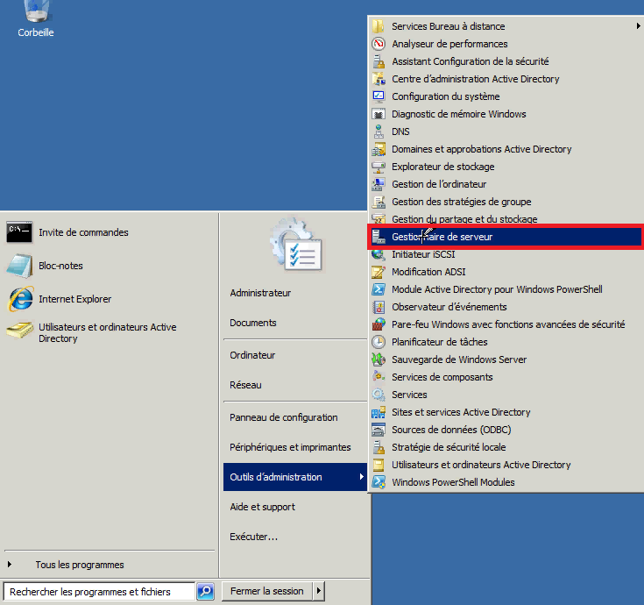Open Ordinateur from the Start menu
644x605 pixels.
coord(252,355)
